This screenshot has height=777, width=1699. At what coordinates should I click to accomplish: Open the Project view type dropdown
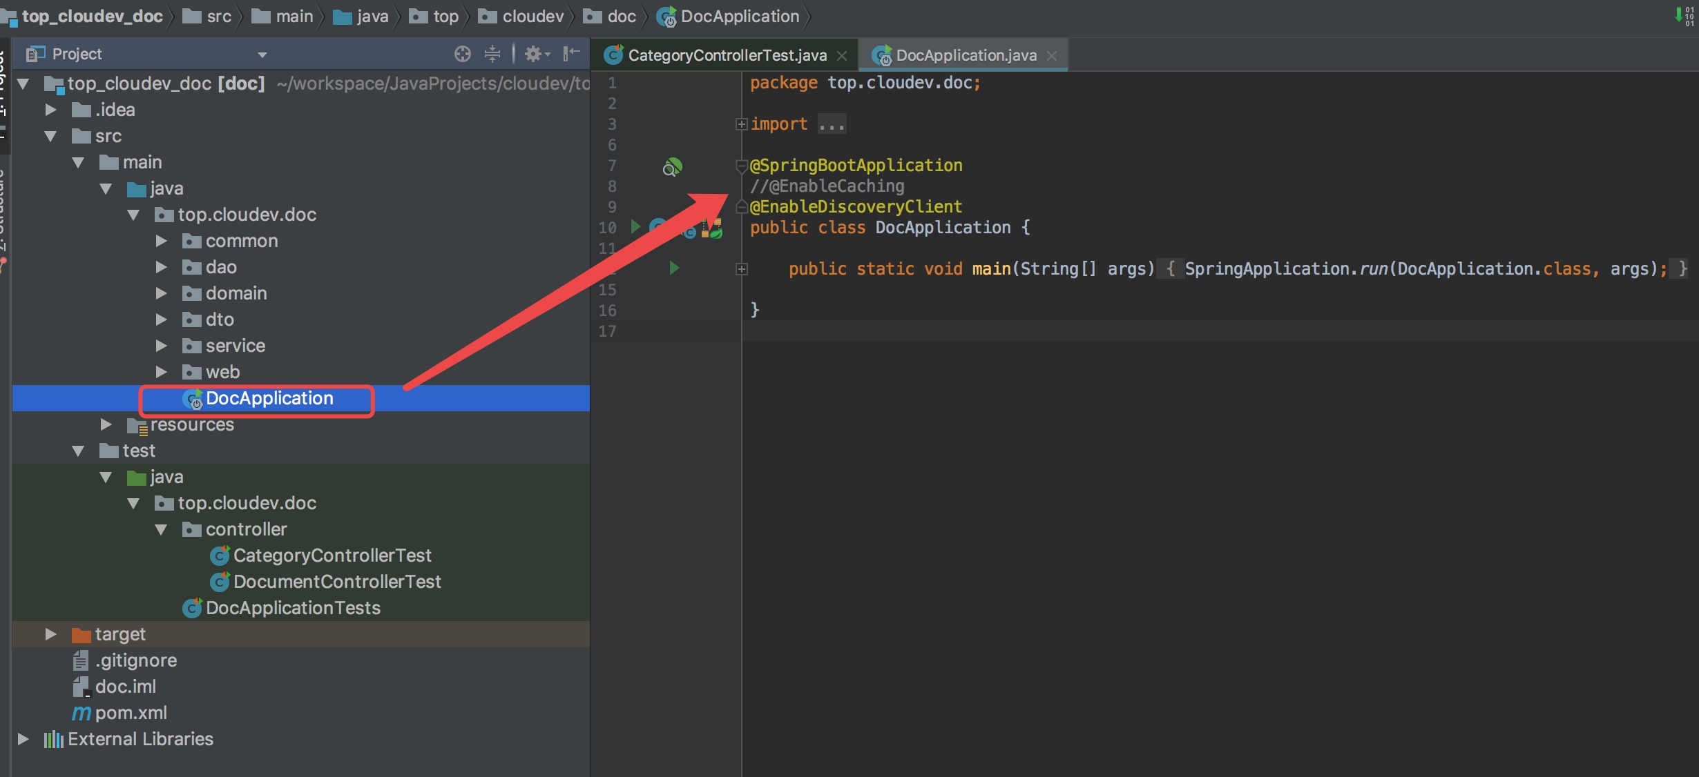pos(262,55)
